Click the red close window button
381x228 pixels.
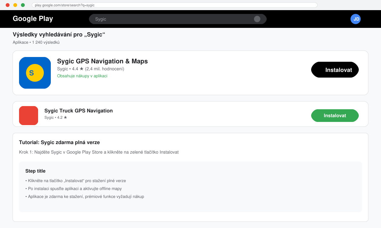(8, 5)
